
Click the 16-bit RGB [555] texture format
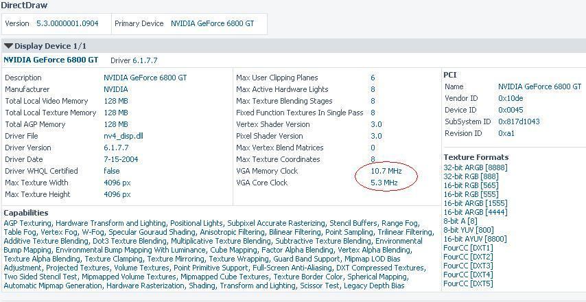click(x=471, y=194)
